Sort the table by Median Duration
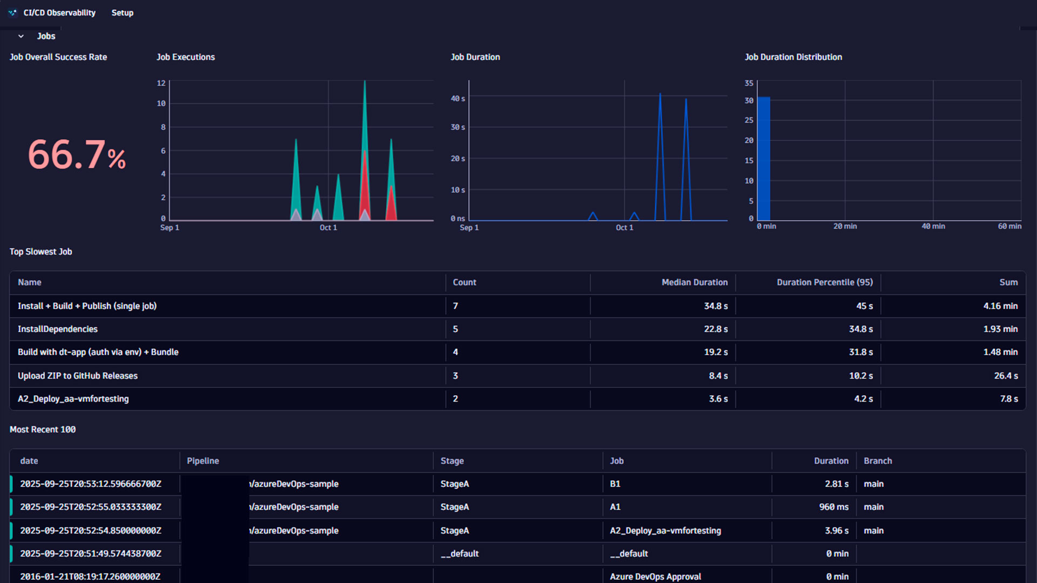Image resolution: width=1037 pixels, height=583 pixels. click(694, 282)
